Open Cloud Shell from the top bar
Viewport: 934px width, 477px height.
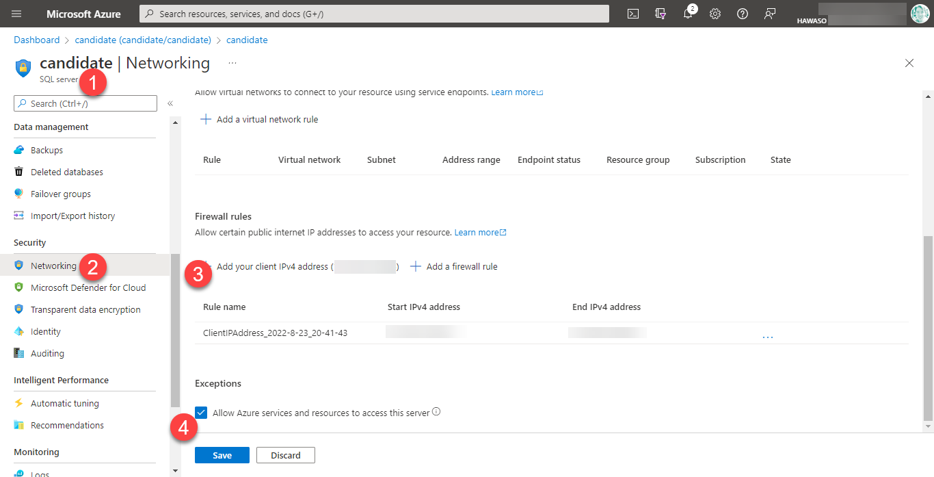tap(632, 13)
